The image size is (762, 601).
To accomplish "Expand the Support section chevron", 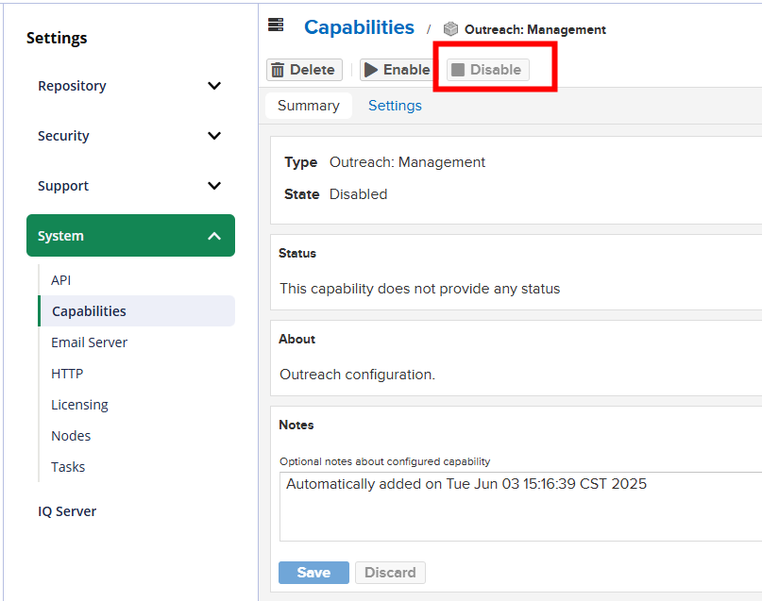I will click(x=214, y=186).
